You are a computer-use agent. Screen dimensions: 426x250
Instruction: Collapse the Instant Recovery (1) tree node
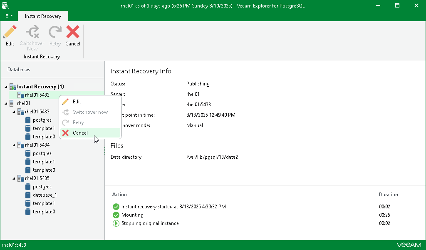tap(6, 87)
